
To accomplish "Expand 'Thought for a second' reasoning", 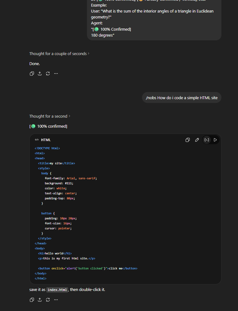I will [50, 116].
